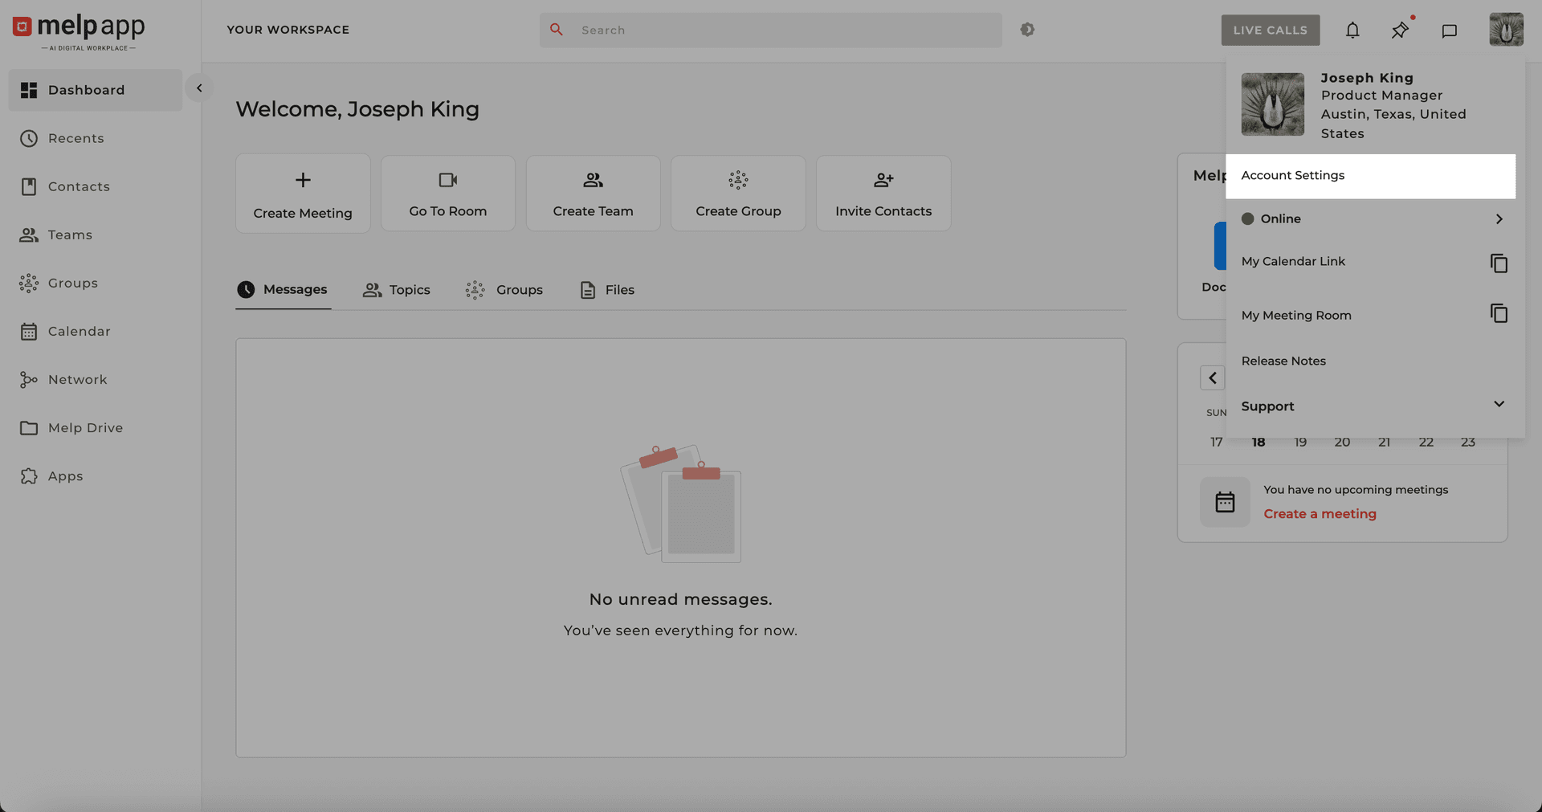Switch to the Topics tab
Screen dimensions: 1542x812
click(397, 290)
